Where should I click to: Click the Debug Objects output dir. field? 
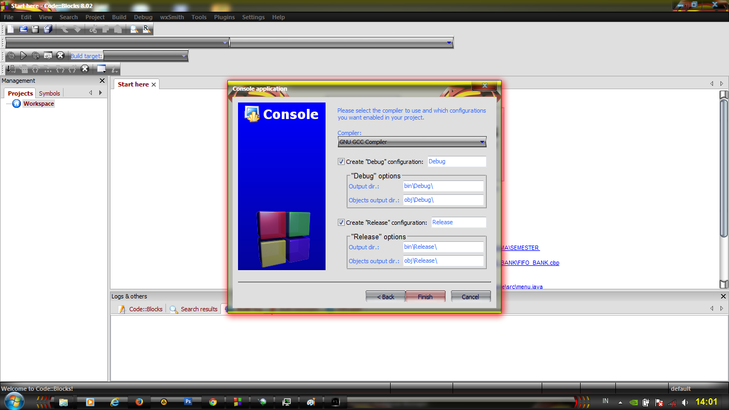coord(443,200)
